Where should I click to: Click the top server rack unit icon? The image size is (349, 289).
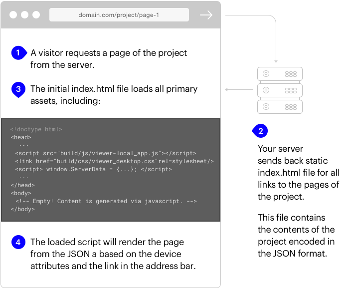click(x=280, y=74)
